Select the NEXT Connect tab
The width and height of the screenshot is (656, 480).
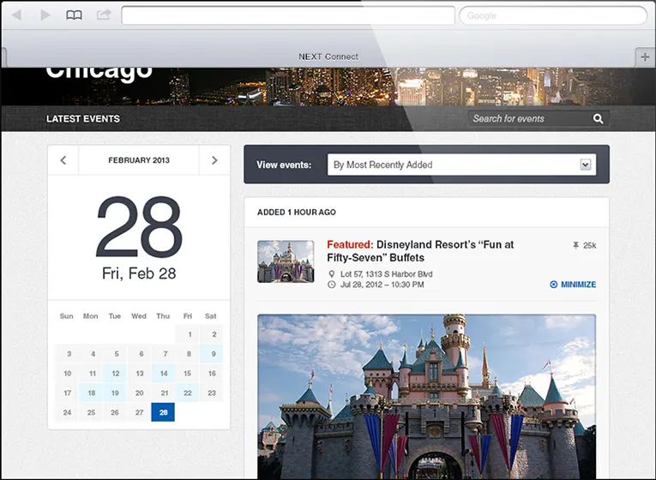coord(328,57)
